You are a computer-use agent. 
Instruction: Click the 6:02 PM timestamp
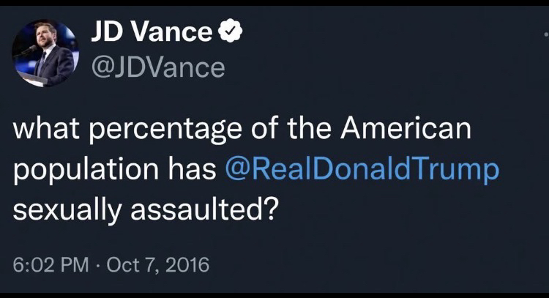(x=49, y=264)
